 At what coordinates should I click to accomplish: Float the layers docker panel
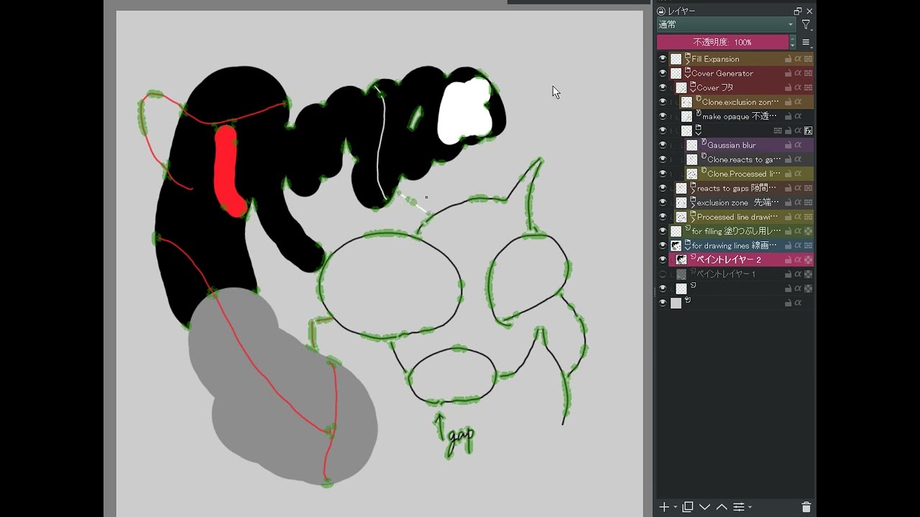tap(797, 11)
